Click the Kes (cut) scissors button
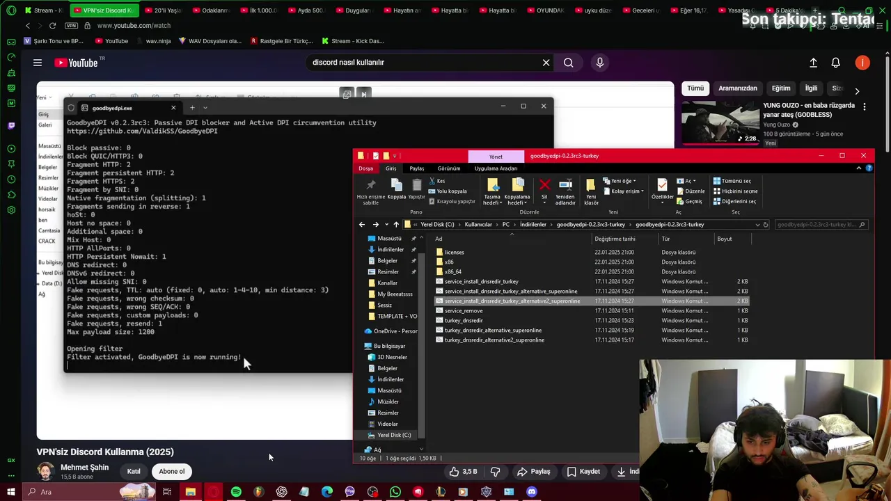Viewport: 891px width, 501px height. pos(436,181)
